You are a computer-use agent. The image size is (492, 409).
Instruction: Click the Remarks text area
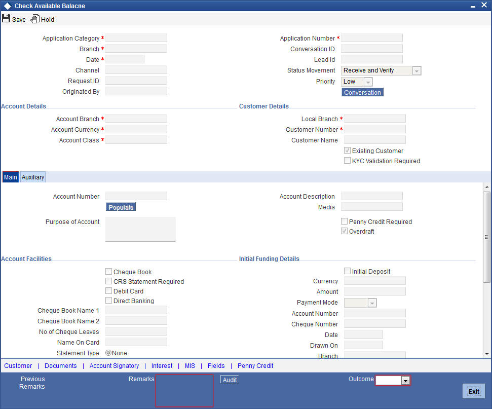184,390
